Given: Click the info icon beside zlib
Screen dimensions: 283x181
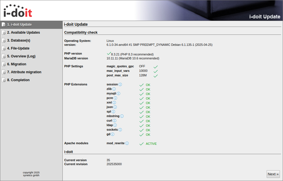Looking at the screenshot, I should coord(114,89).
